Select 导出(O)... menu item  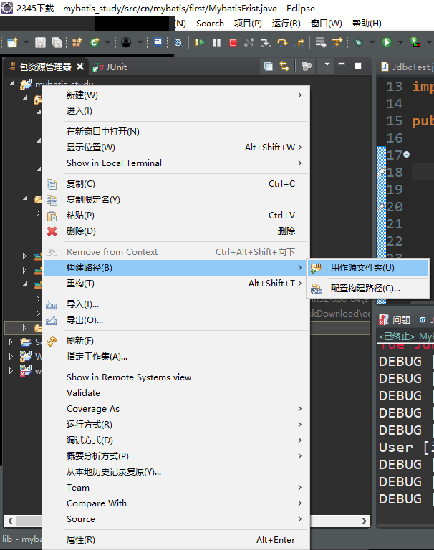click(x=176, y=320)
